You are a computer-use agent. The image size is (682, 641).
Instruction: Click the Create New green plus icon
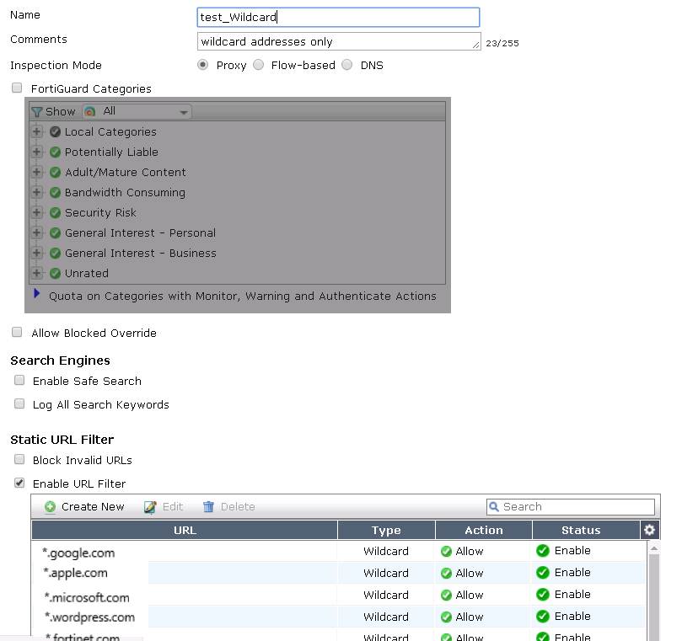[51, 507]
